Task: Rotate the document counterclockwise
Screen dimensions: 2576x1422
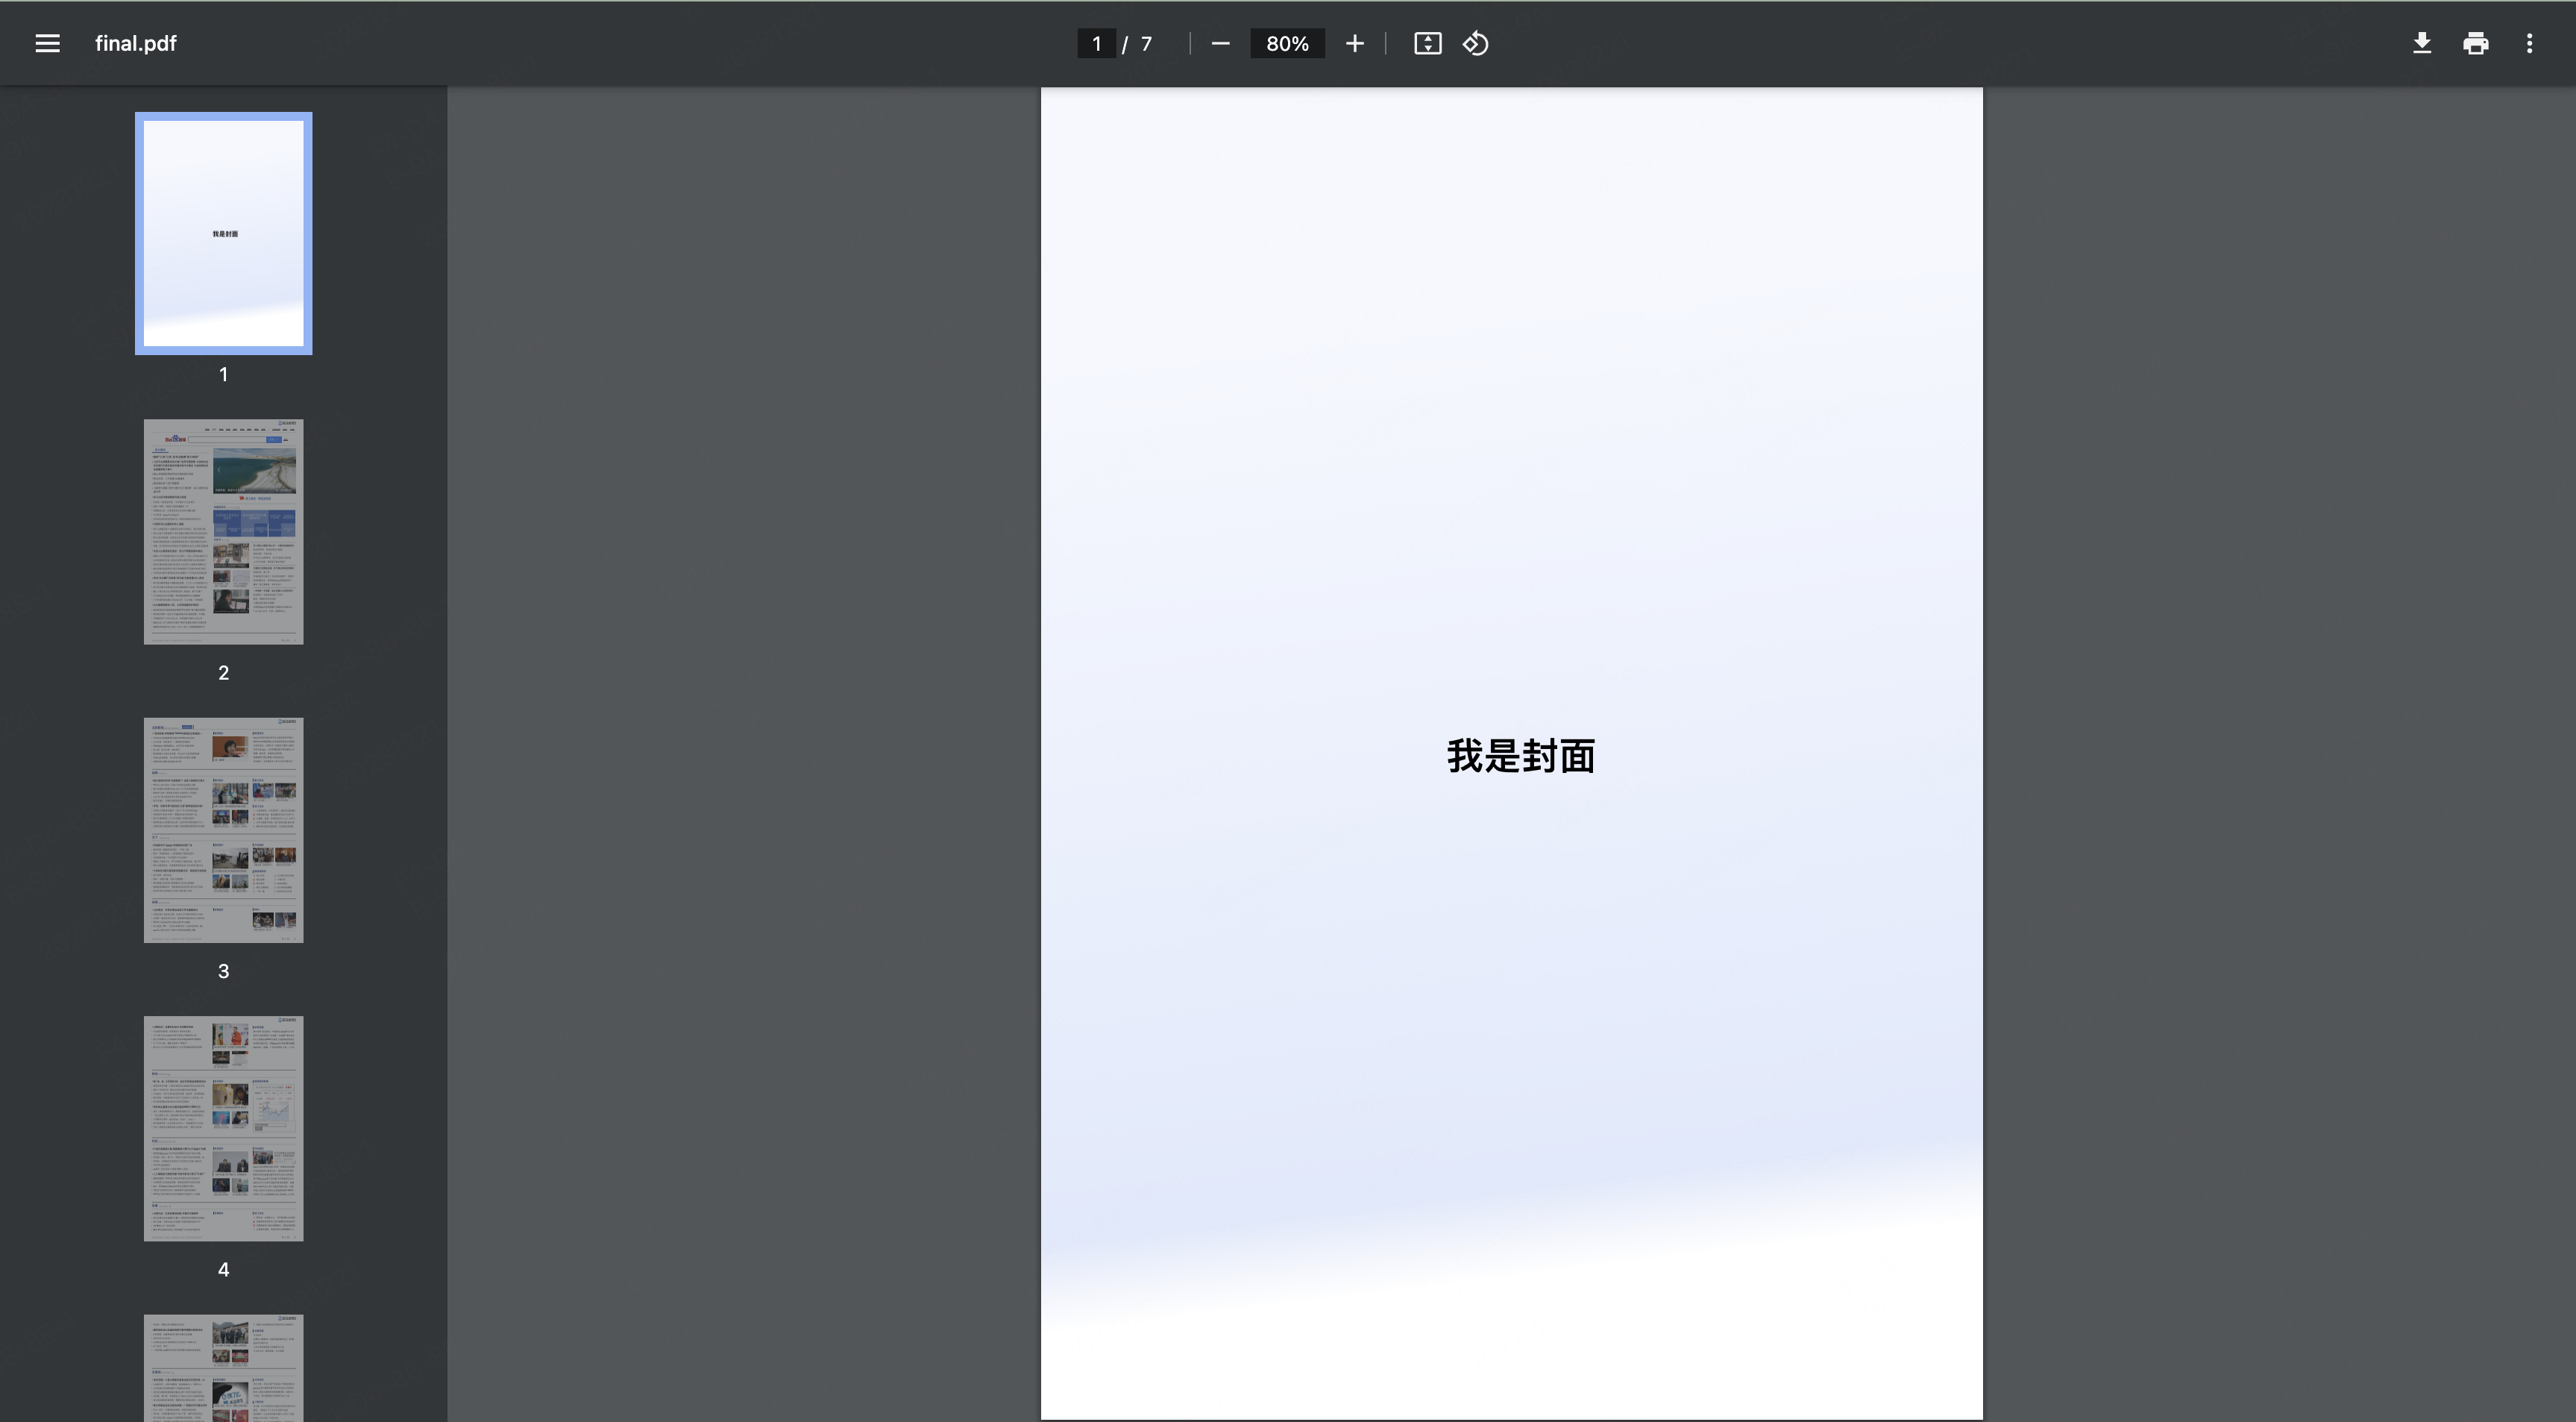Action: [1476, 43]
